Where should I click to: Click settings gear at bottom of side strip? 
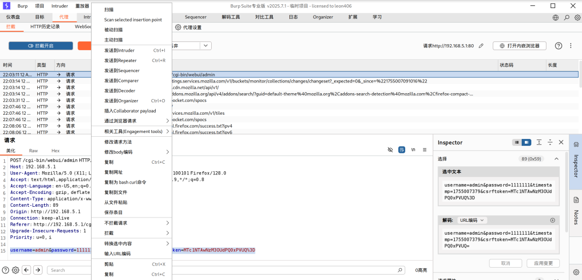(x=576, y=272)
